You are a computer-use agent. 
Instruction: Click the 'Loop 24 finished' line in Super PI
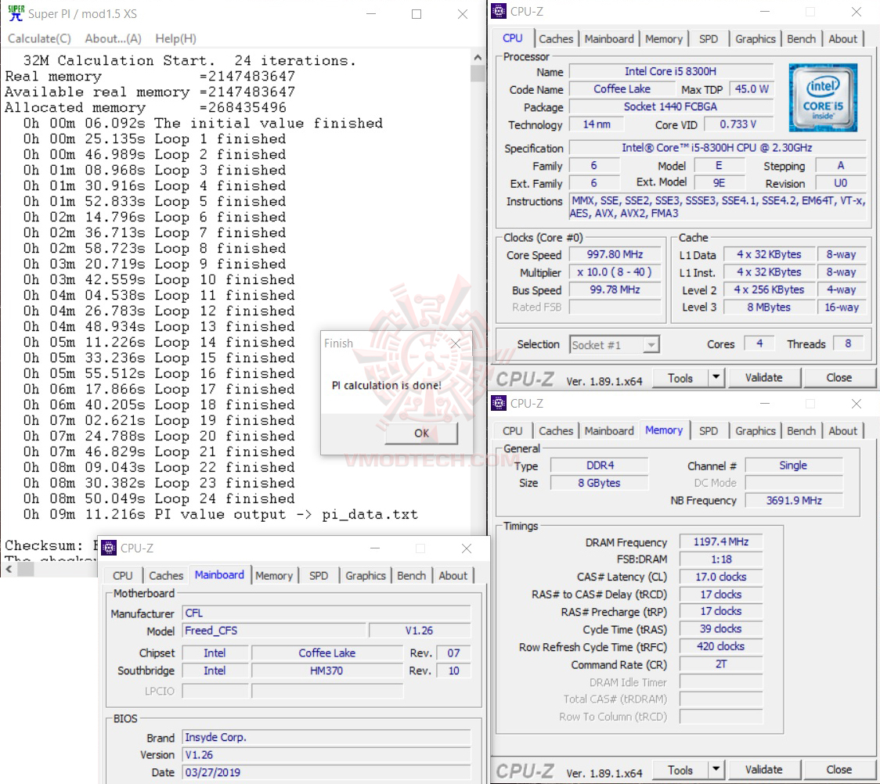[x=159, y=498]
